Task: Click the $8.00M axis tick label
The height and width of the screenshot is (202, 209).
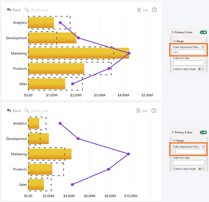Action: tap(110, 196)
